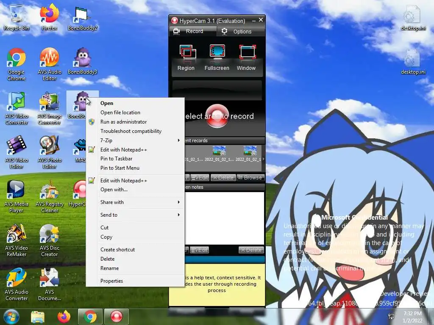Click Browse in HyperCam recent records
Image resolution: width=434 pixels, height=325 pixels.
point(250,178)
